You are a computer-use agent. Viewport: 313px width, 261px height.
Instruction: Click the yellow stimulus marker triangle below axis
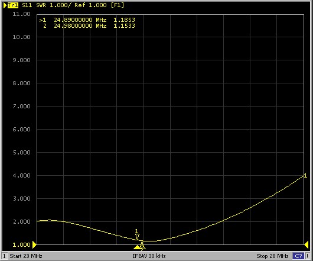(x=138, y=247)
